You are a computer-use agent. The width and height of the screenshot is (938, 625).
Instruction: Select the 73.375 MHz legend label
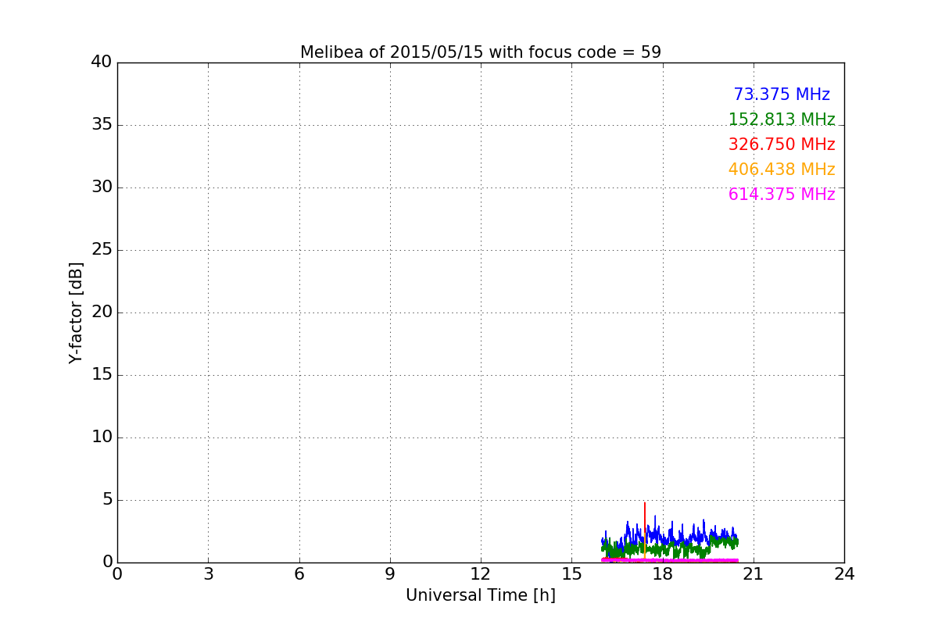782,95
